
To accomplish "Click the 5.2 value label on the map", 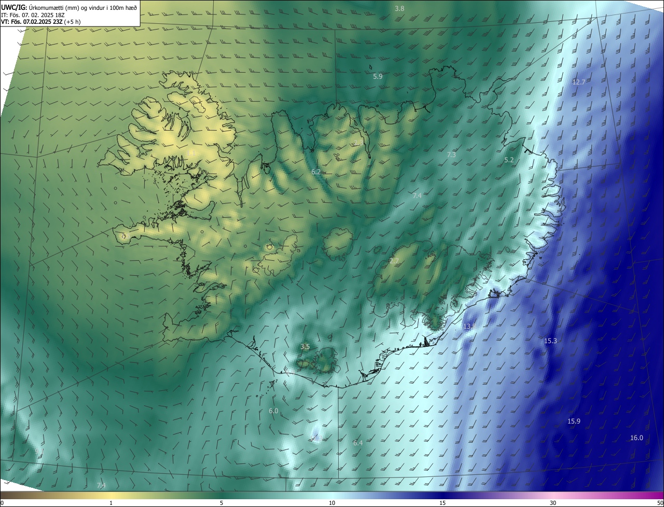I will 509,160.
